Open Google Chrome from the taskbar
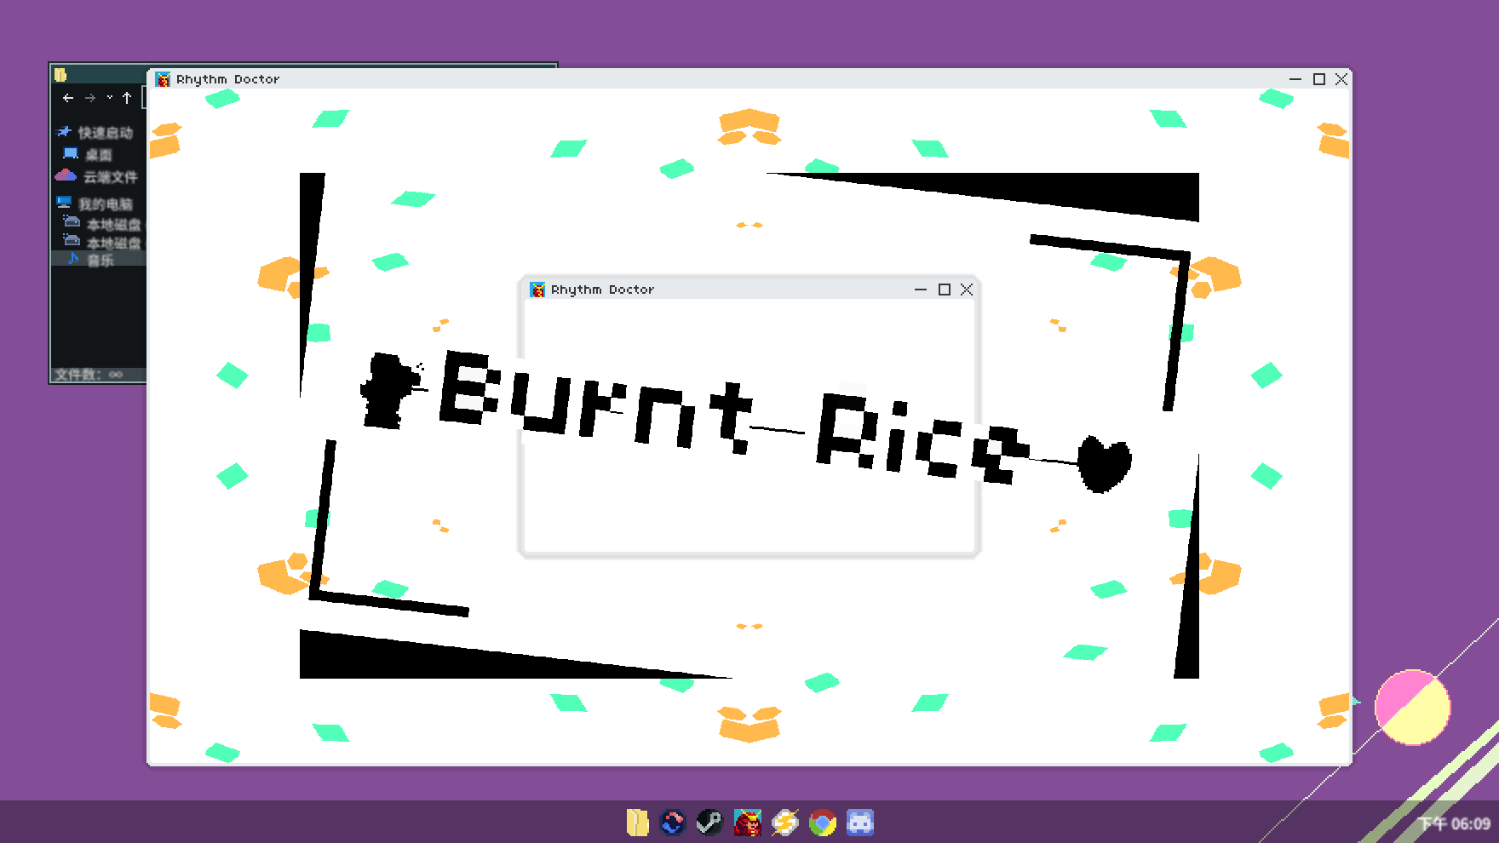 [x=822, y=823]
